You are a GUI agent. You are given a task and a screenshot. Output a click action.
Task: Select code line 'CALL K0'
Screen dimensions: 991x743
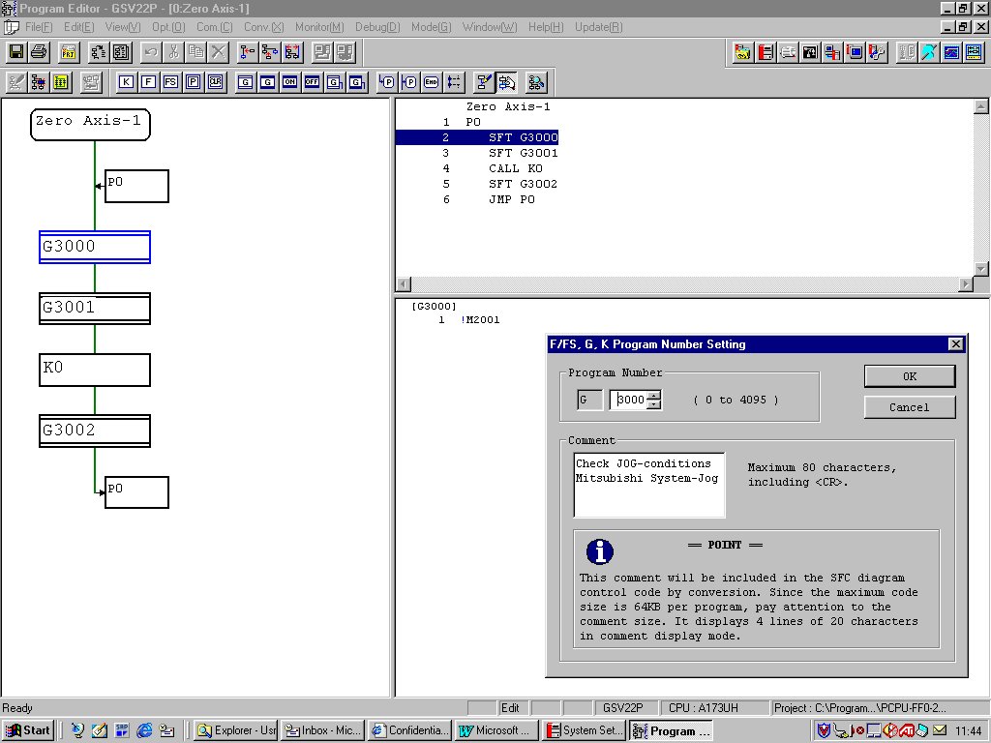(x=516, y=168)
